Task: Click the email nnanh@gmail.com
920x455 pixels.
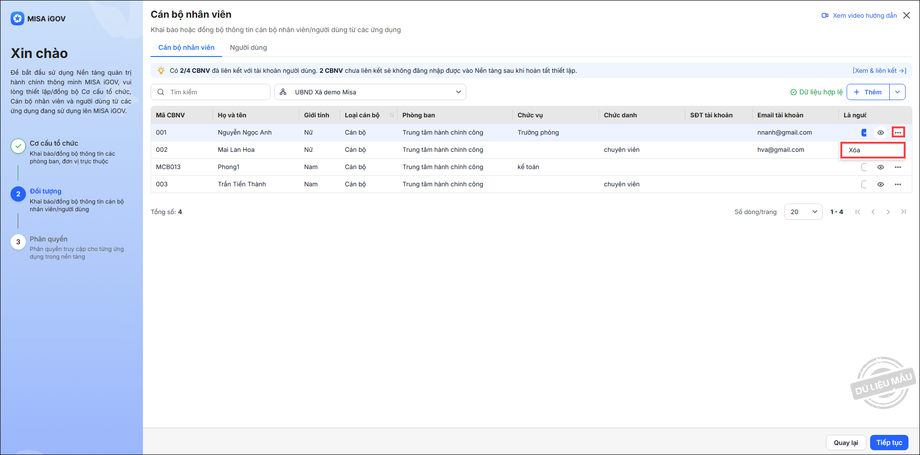Action: coord(785,133)
